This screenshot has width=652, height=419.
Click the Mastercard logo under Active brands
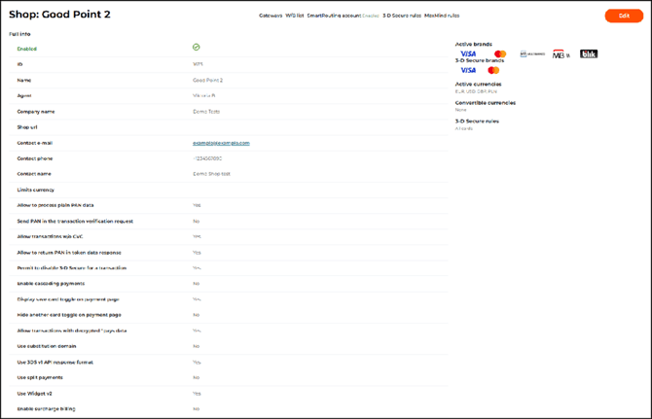point(500,54)
